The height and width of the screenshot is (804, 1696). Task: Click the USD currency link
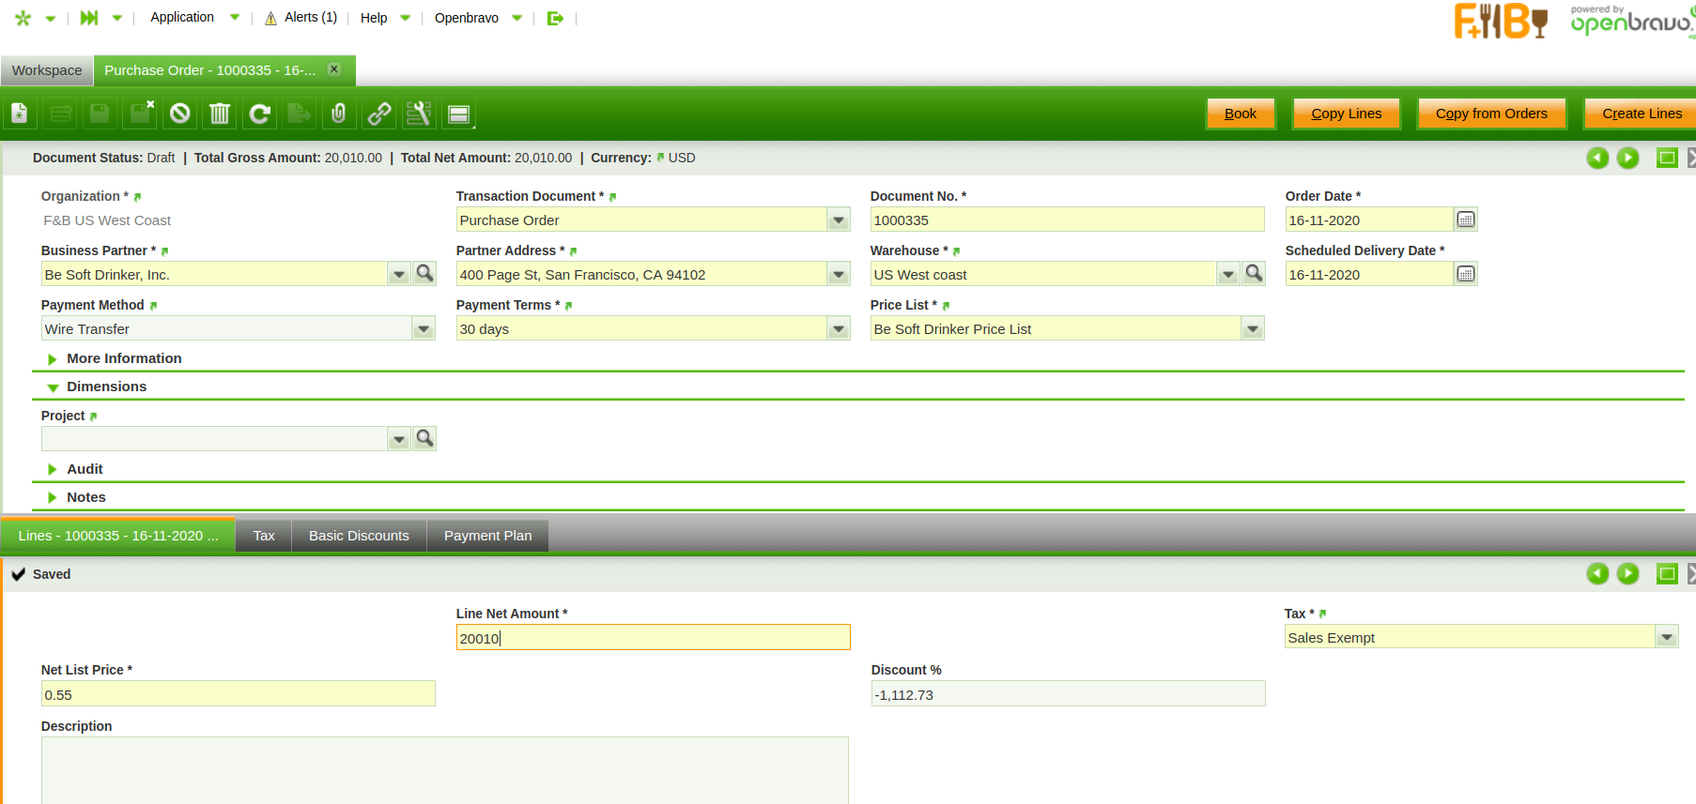pos(682,158)
